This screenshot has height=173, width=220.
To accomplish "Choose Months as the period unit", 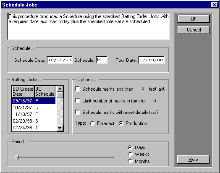I will pyautogui.click(x=130, y=161).
